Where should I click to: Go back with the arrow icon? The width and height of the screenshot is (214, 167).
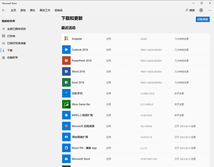[x=4, y=10]
